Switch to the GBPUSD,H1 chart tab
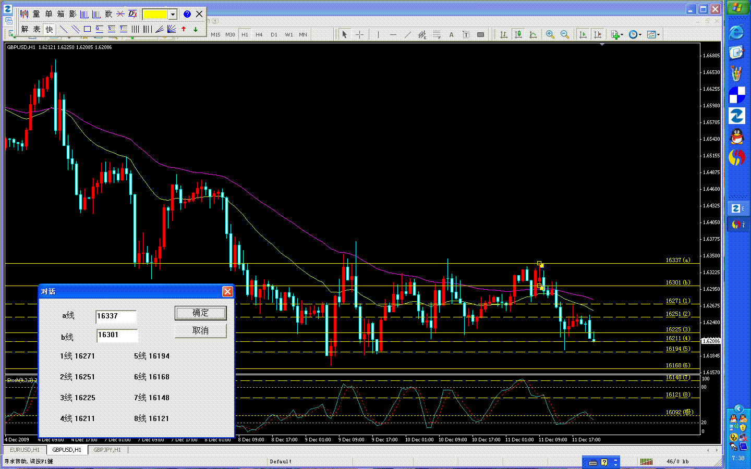The height and width of the screenshot is (469, 751). click(67, 450)
